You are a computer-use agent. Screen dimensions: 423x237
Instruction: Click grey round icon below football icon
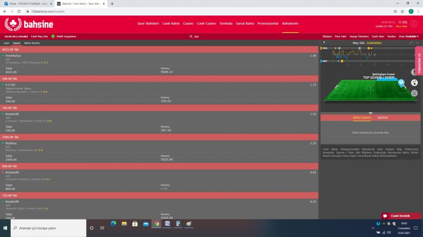tap(414, 93)
